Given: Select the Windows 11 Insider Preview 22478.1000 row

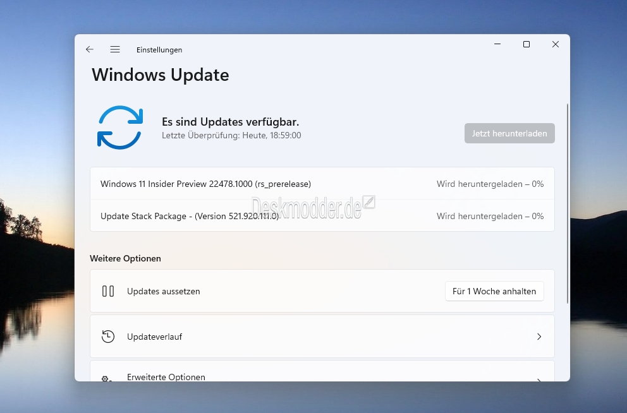Looking at the screenshot, I should click(x=322, y=184).
